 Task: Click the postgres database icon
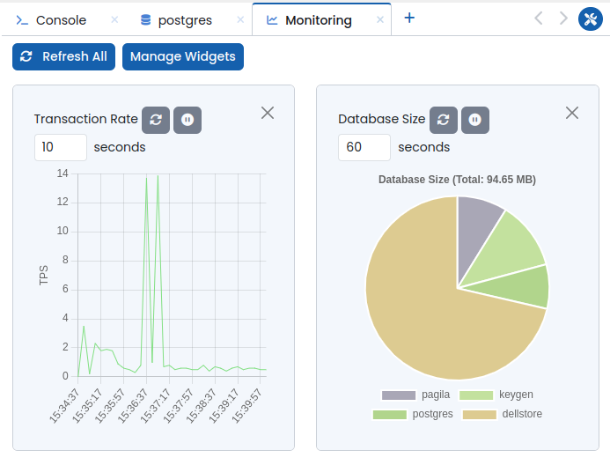[x=145, y=19]
